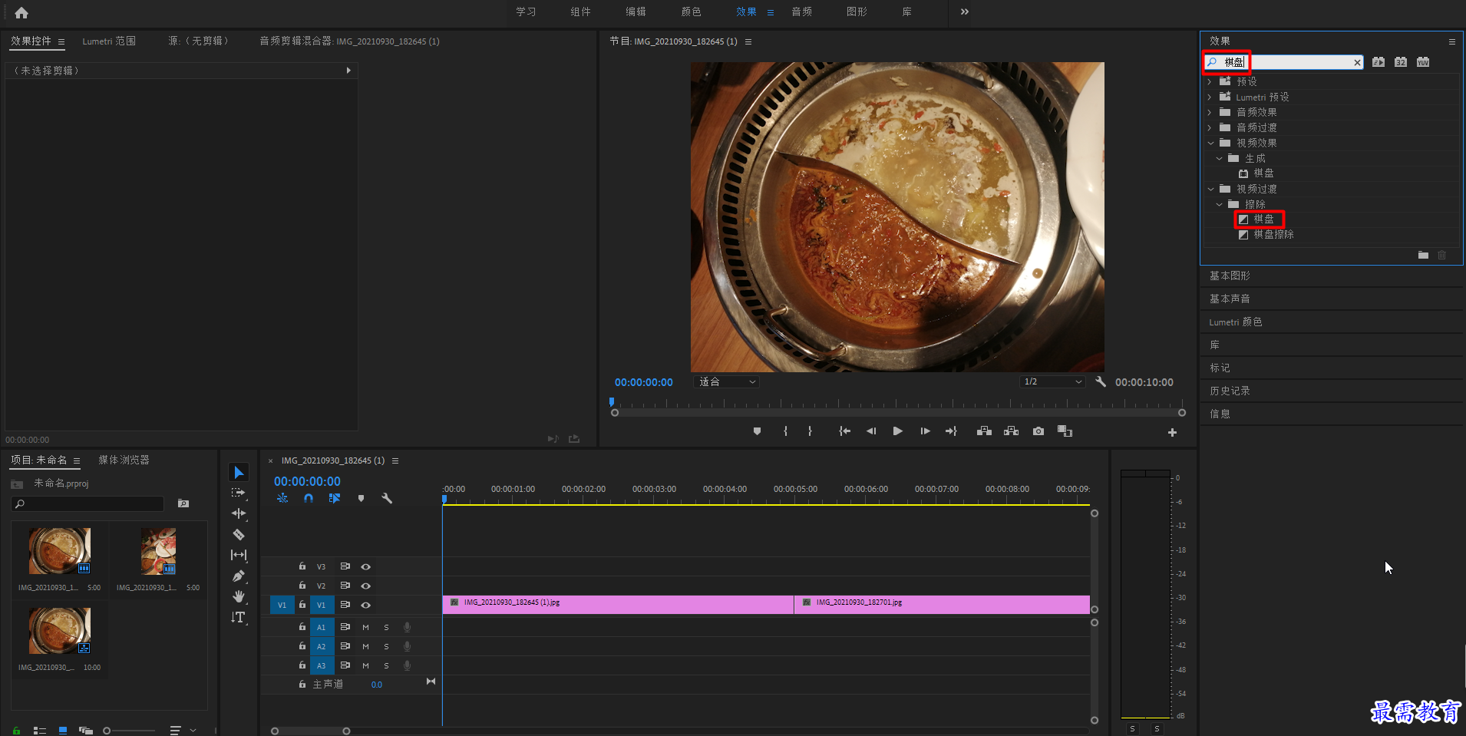Screen dimensions: 1466x736
Task: Click the Extract button
Action: pos(1012,431)
